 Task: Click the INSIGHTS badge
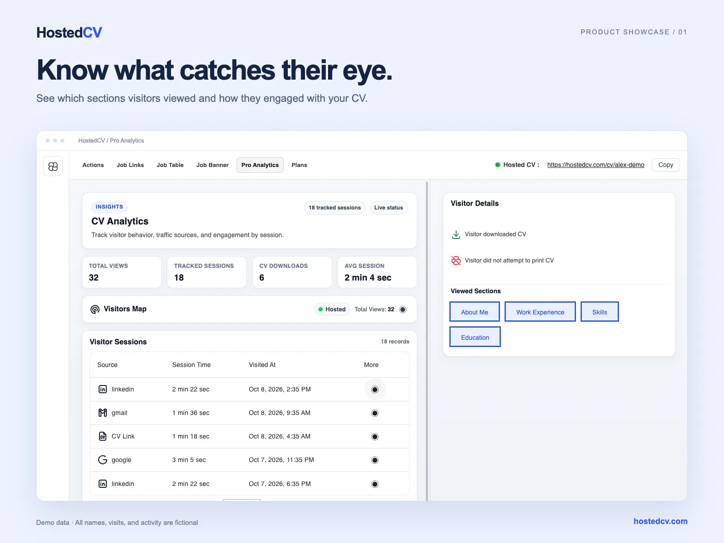point(110,207)
